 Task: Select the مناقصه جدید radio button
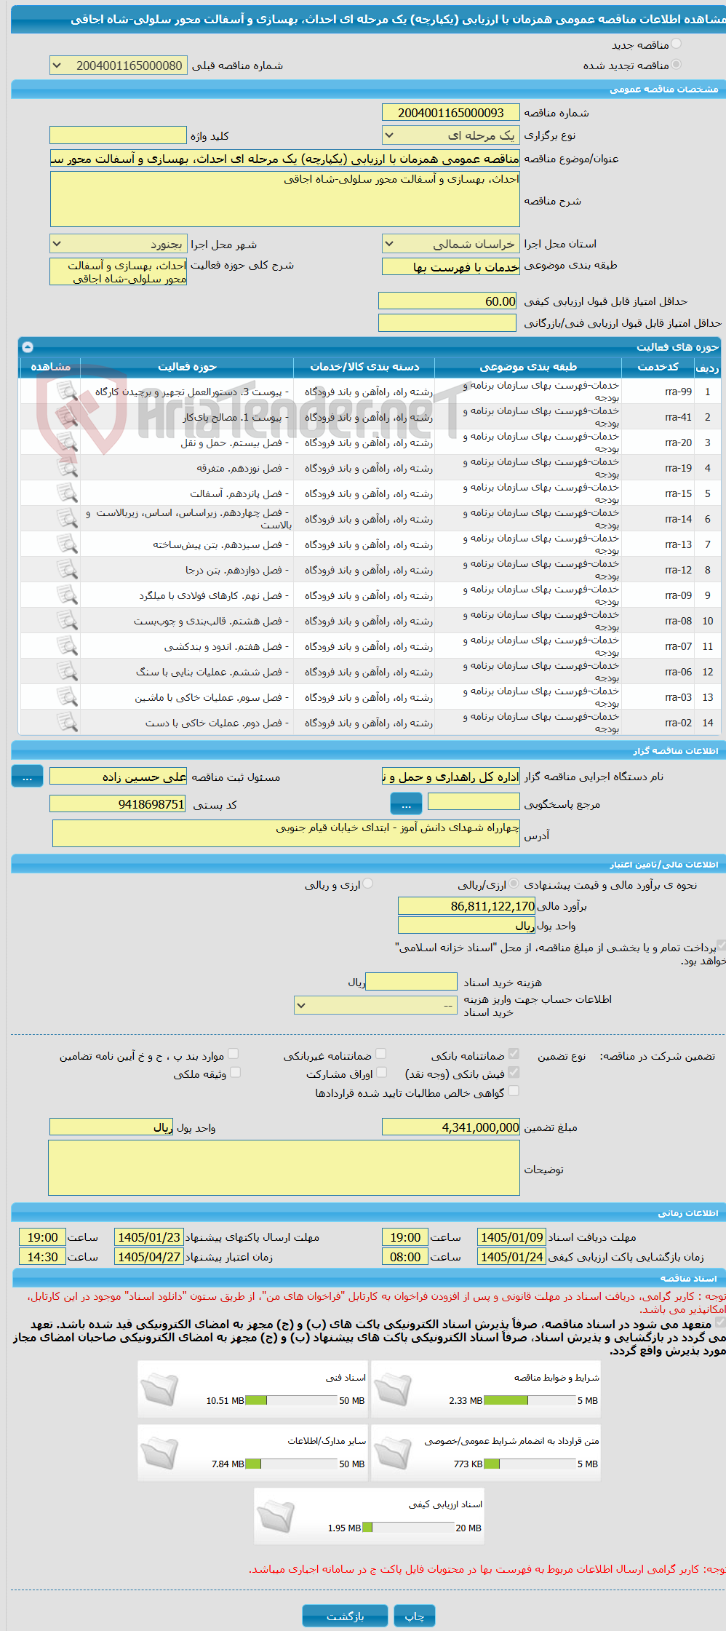click(x=677, y=44)
